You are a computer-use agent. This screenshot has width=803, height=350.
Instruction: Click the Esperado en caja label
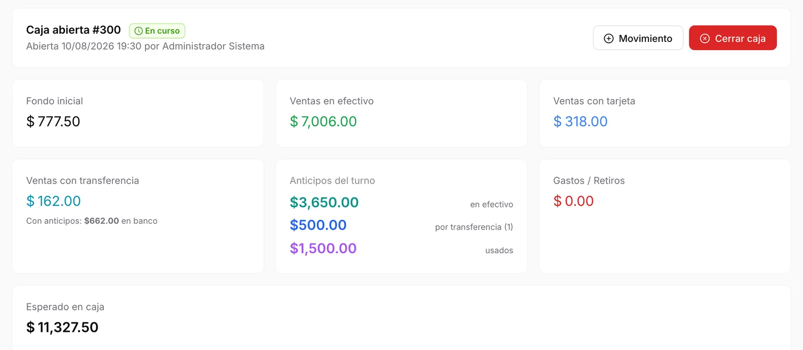point(65,307)
